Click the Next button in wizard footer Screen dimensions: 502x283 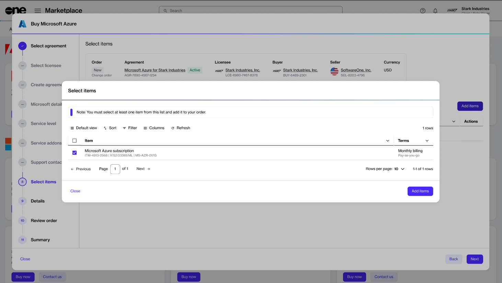click(x=475, y=259)
